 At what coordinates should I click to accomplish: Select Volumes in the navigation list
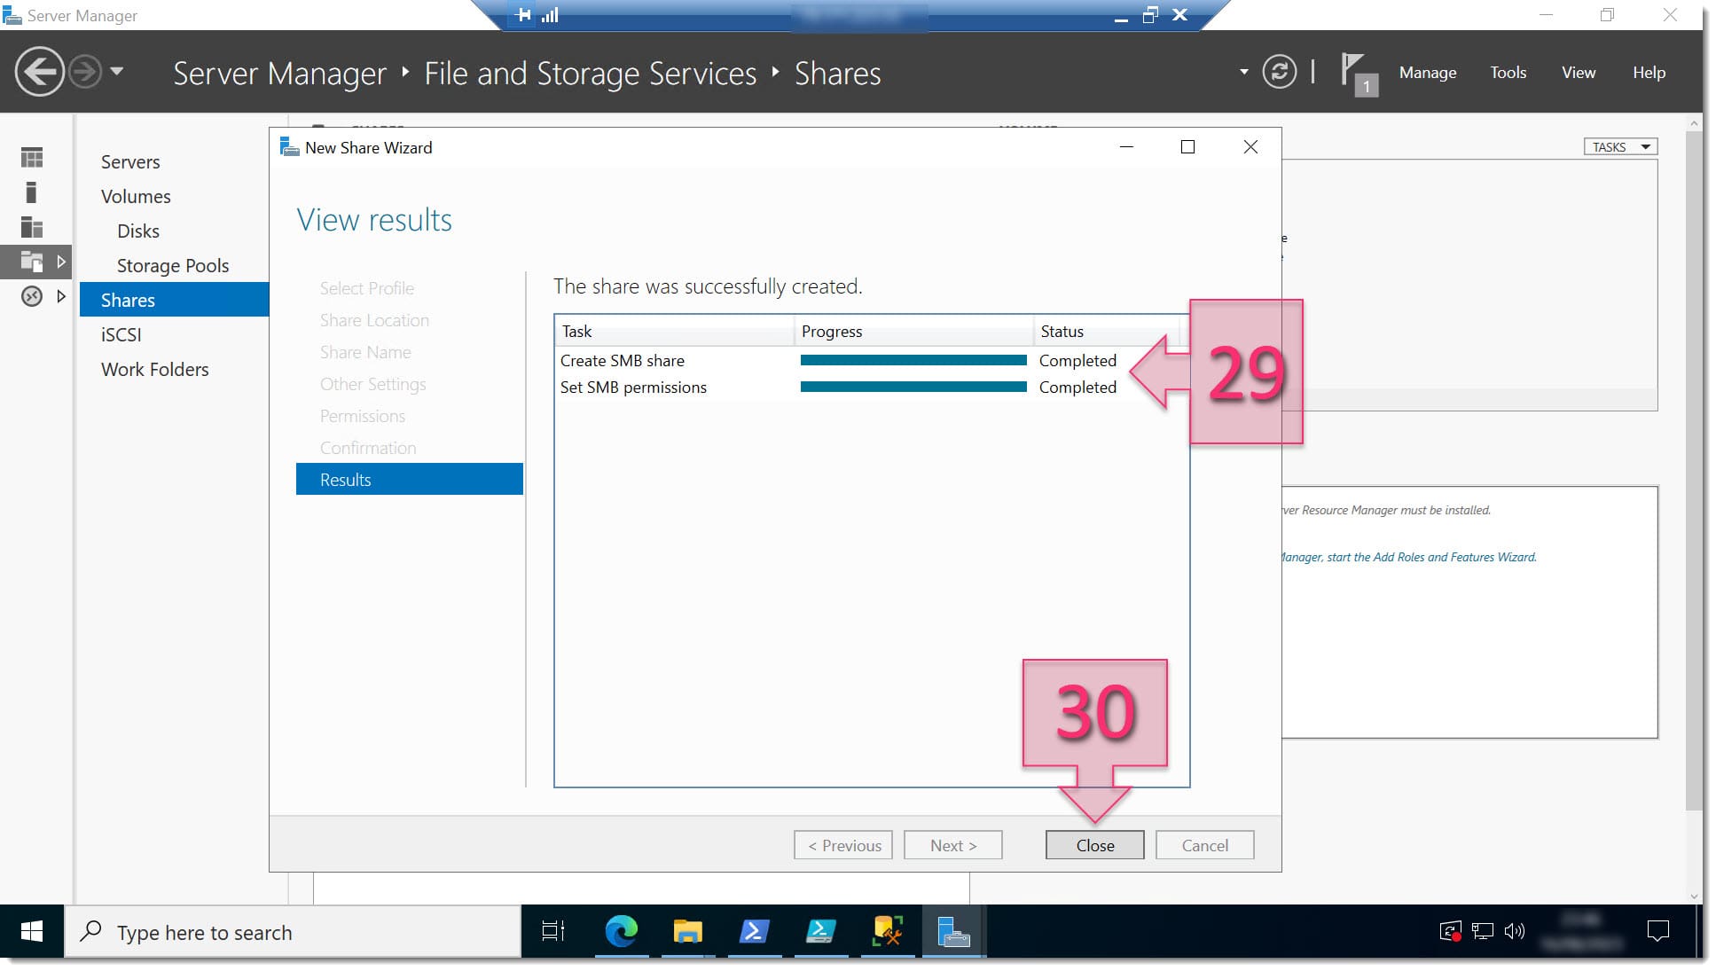[136, 197]
